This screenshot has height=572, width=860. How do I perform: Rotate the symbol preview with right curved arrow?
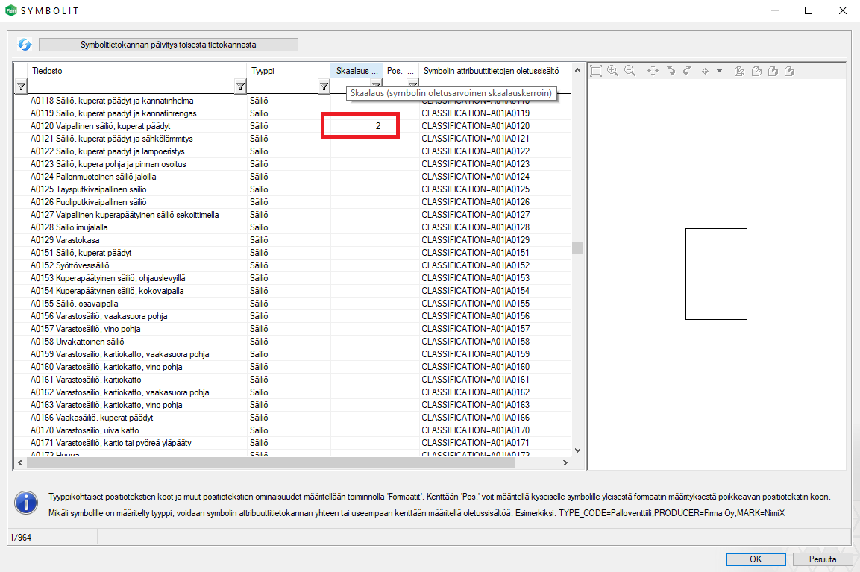coord(687,71)
